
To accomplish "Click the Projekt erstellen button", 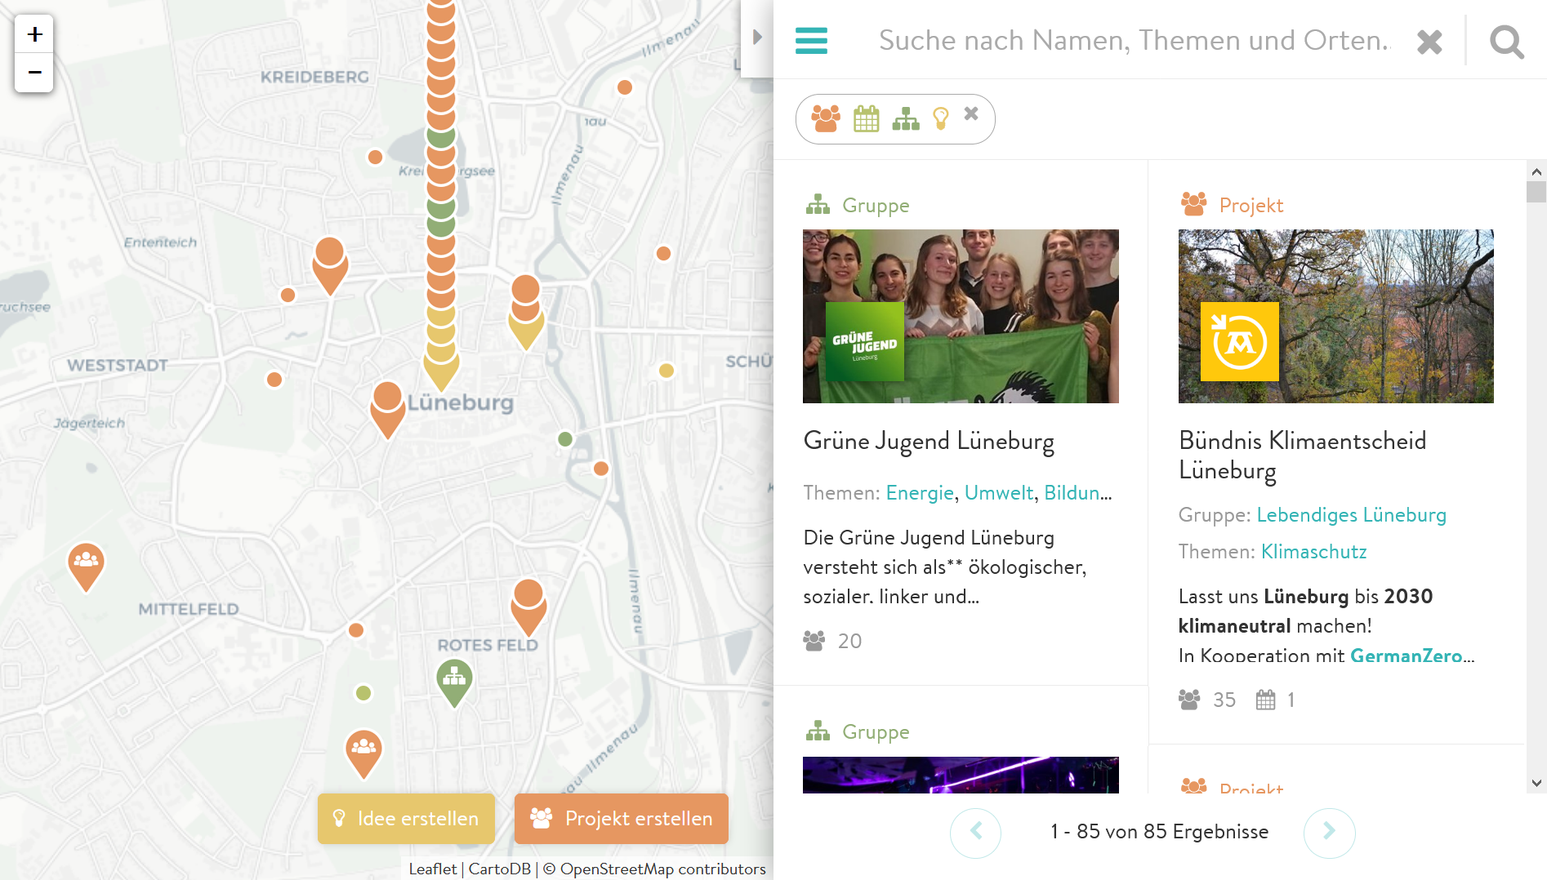I will click(x=621, y=818).
